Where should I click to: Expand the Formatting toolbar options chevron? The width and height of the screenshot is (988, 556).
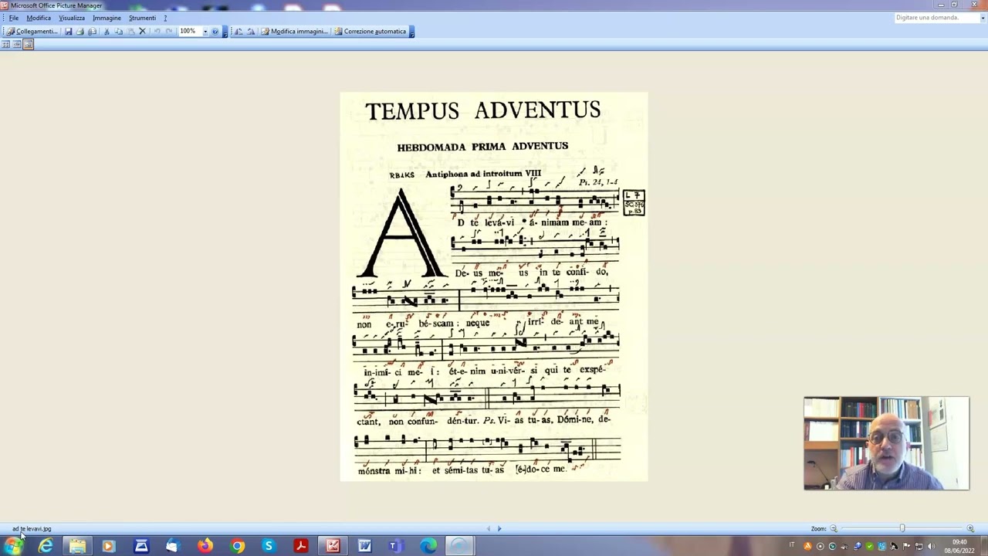coord(412,32)
